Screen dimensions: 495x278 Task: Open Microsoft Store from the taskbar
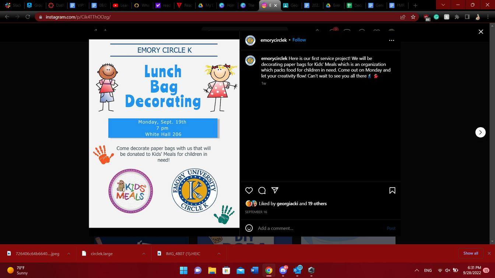[x=226, y=271]
